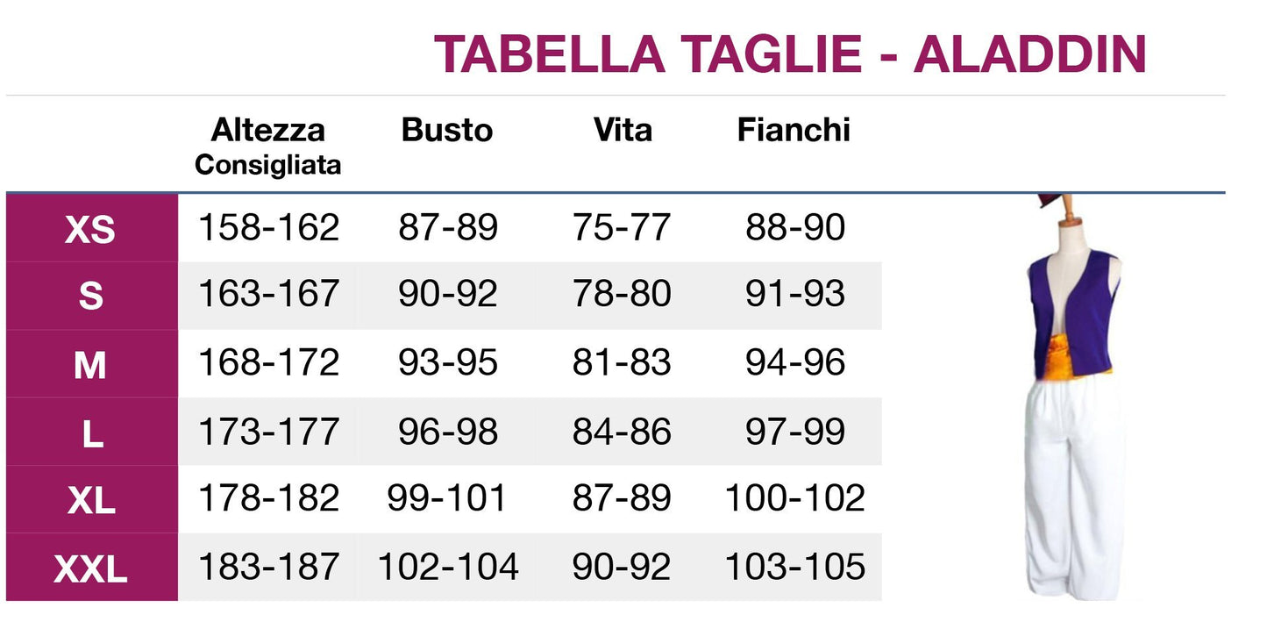This screenshot has height=622, width=1267.
Task: Click the Altezza Consigliata column header
Action: coord(268,146)
